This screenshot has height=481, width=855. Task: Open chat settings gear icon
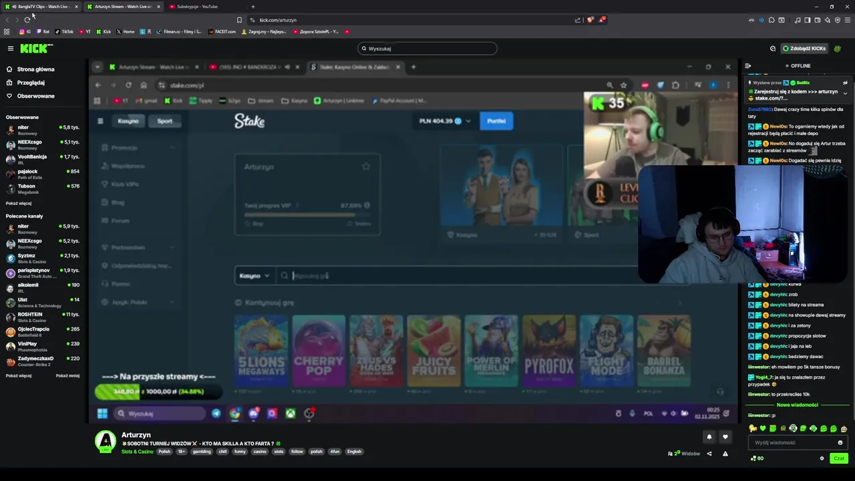click(x=822, y=458)
